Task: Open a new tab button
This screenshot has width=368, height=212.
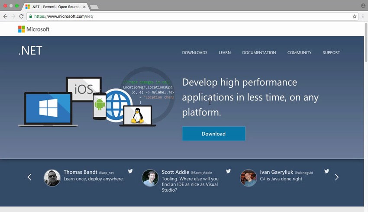Action: tap(94, 7)
